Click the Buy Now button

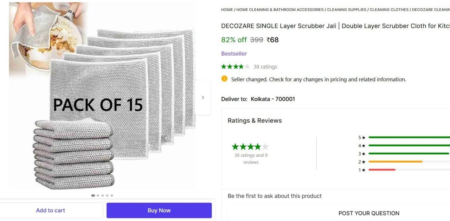pos(159,210)
